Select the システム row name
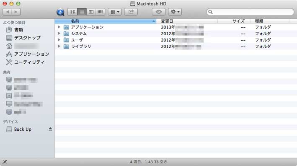Screen dimensions: 297x166 79,34
